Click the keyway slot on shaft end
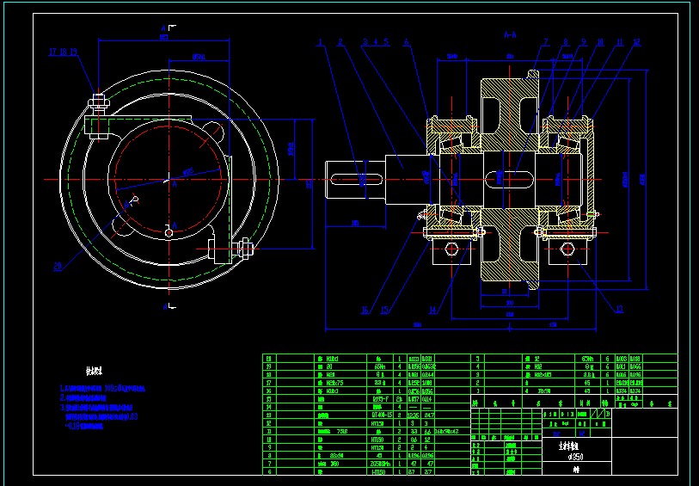 (x=361, y=179)
